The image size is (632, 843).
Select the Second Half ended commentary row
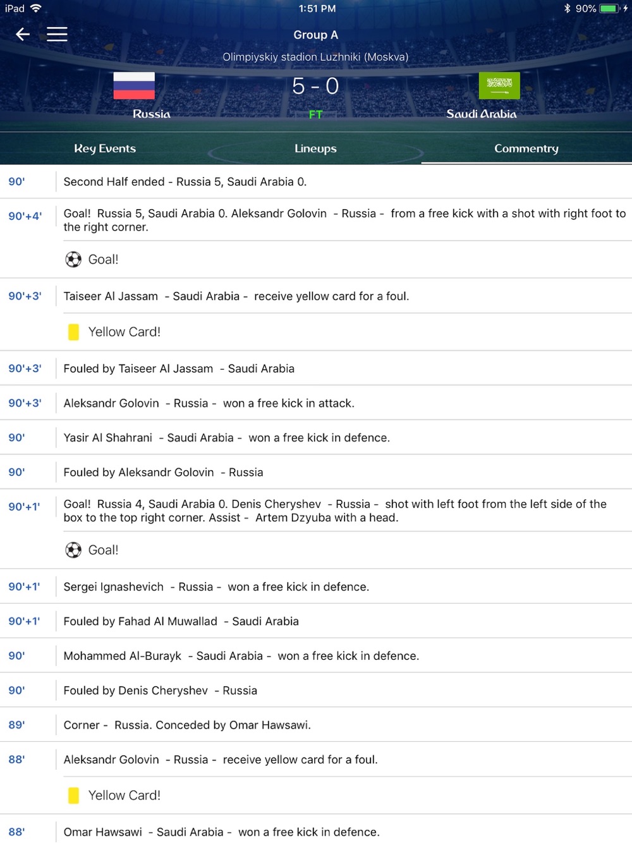coord(316,182)
